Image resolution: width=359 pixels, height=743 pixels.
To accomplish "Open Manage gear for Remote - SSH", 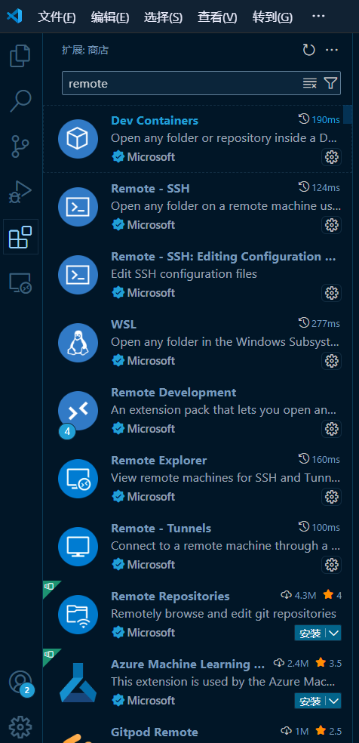I will coord(332,224).
